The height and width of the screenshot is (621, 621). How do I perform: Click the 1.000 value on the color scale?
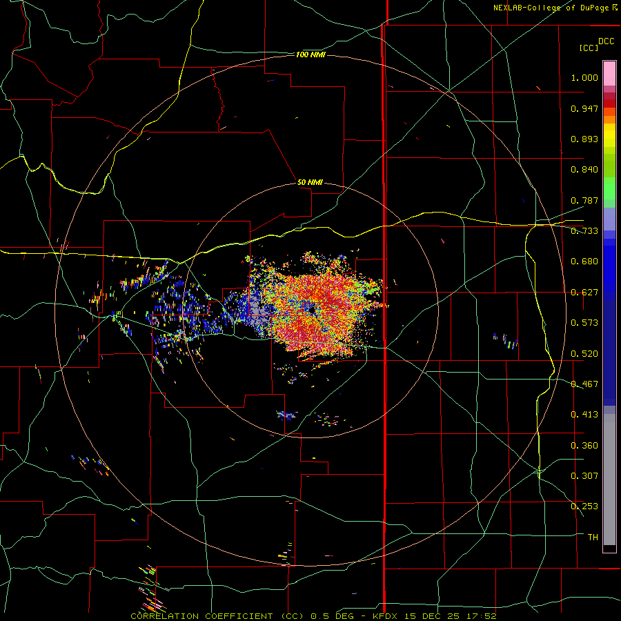[584, 77]
